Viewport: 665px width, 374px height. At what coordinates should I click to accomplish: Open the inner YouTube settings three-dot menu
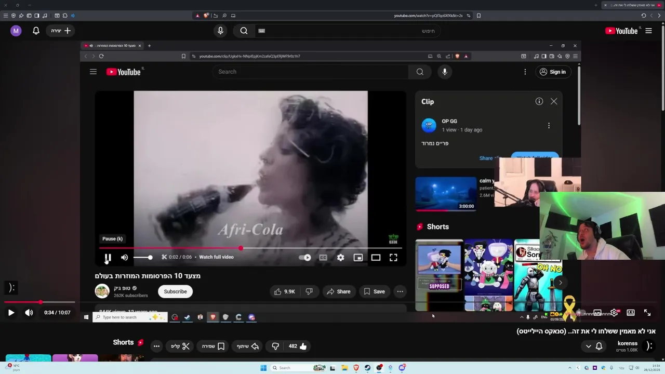pos(525,72)
